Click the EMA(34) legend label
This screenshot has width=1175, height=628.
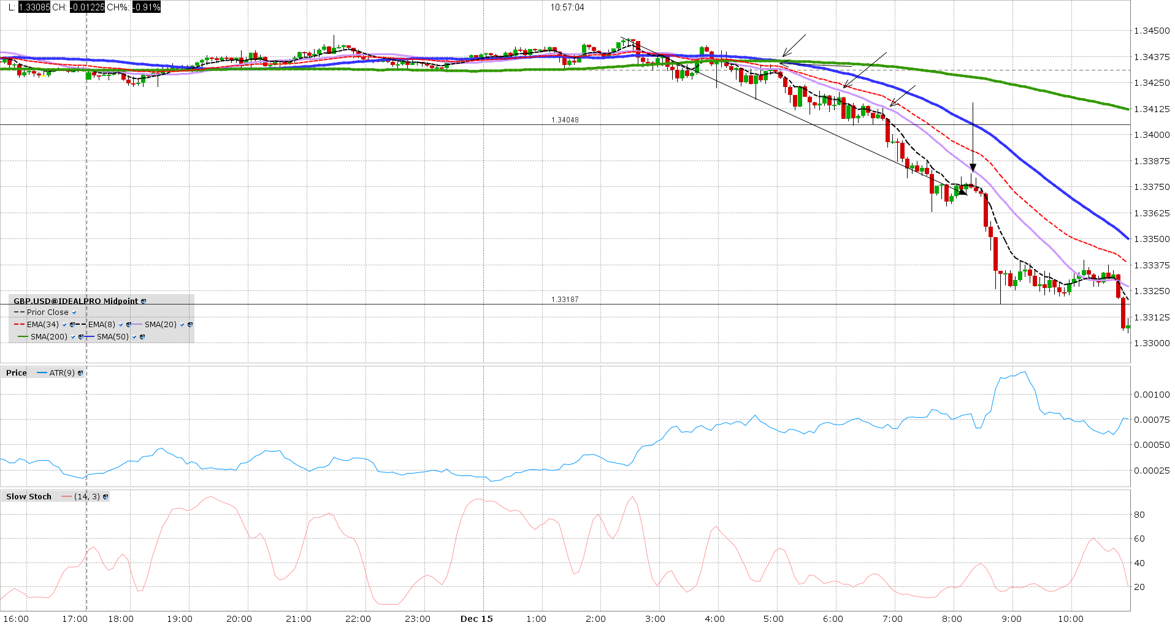click(x=43, y=325)
